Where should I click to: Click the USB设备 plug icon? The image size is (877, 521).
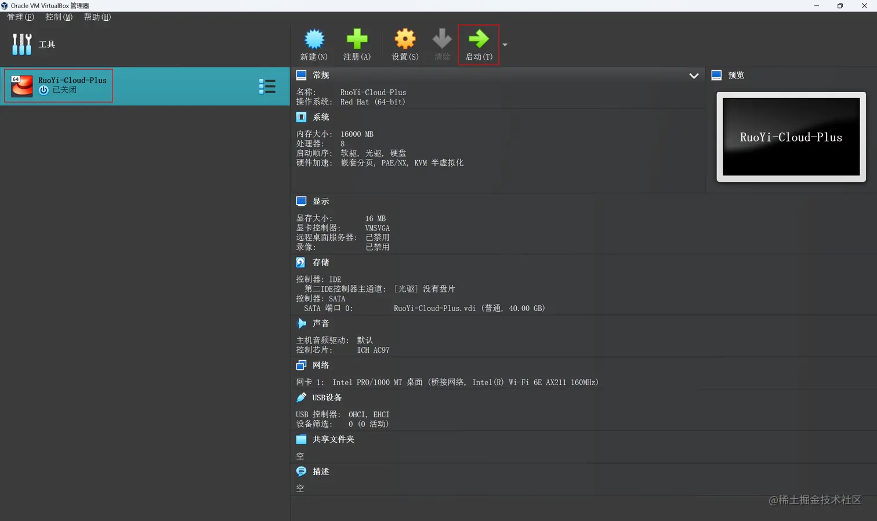[301, 397]
